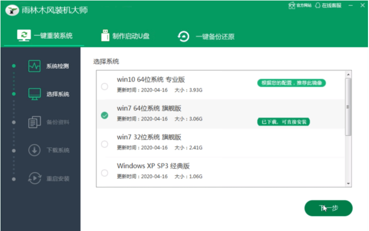Minimize the 雨林木风装机大师 window

tap(351, 5)
